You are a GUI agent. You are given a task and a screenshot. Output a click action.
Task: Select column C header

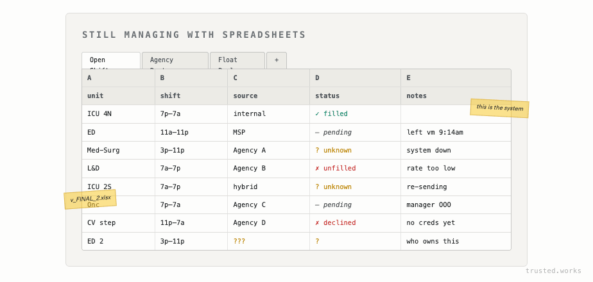coord(268,78)
